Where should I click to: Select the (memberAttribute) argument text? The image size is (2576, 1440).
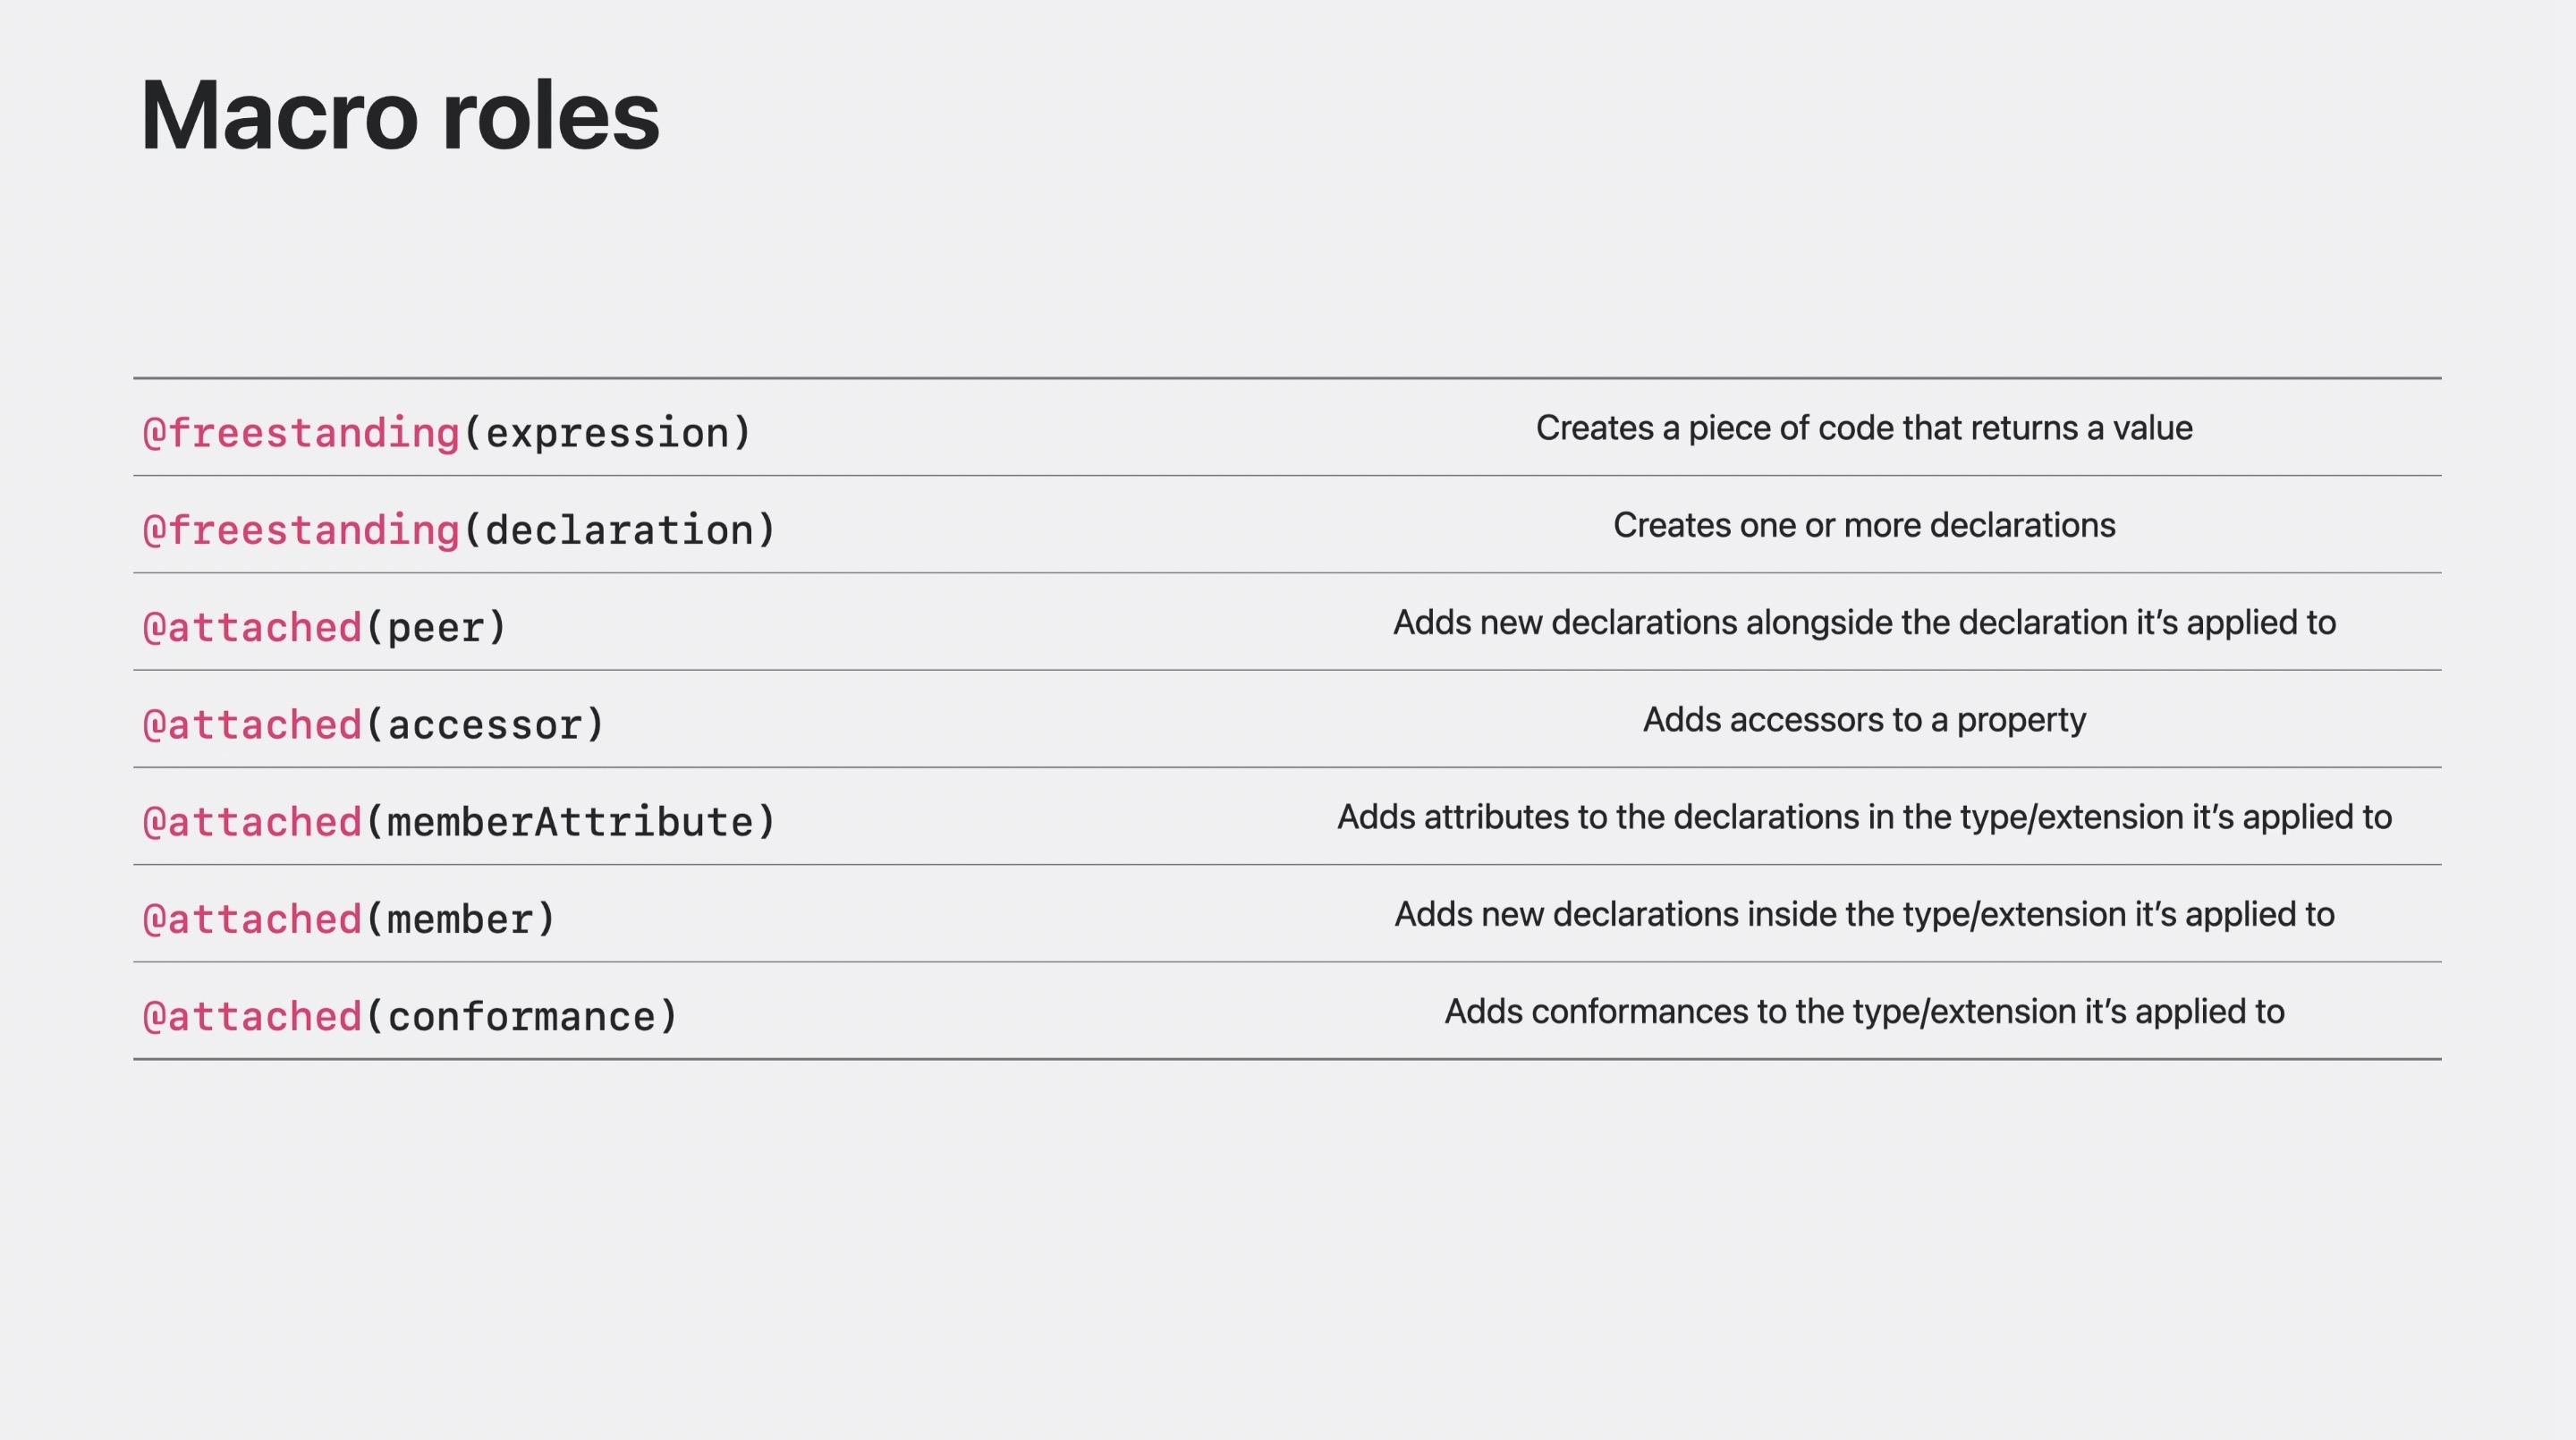pyautogui.click(x=570, y=821)
